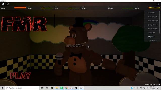Screen dimensions: 161x90
Task: Show hidden system tray icons
Action: [x=135, y=88]
